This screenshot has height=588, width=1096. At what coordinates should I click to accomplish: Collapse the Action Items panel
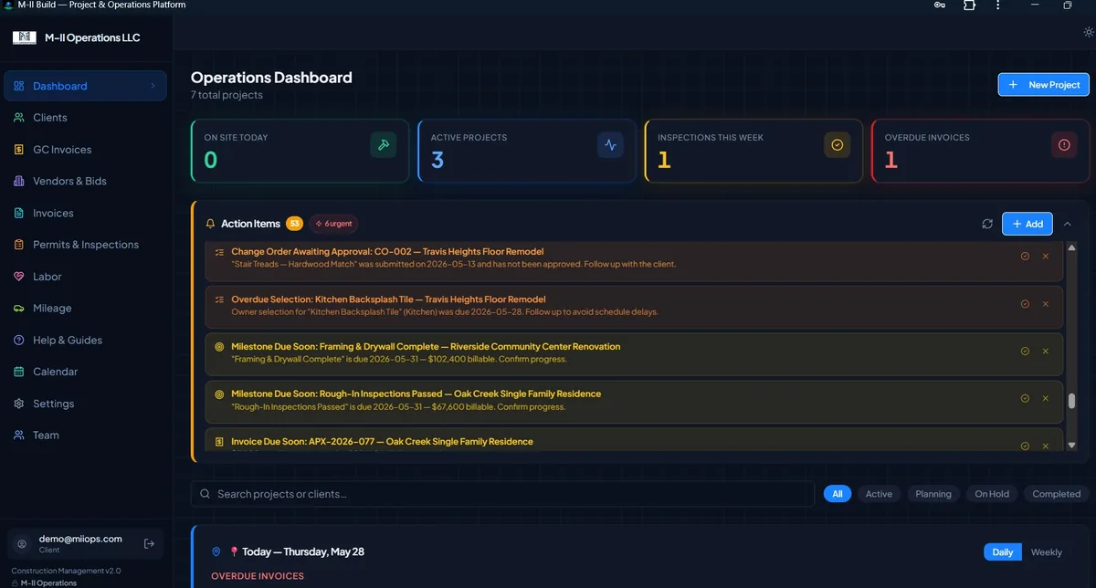click(1068, 224)
